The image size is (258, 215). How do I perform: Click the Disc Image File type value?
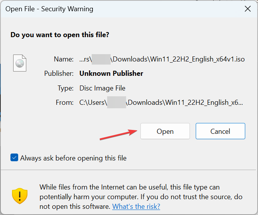pyautogui.click(x=102, y=88)
